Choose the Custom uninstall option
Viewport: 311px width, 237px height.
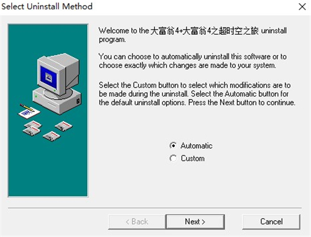click(x=173, y=159)
